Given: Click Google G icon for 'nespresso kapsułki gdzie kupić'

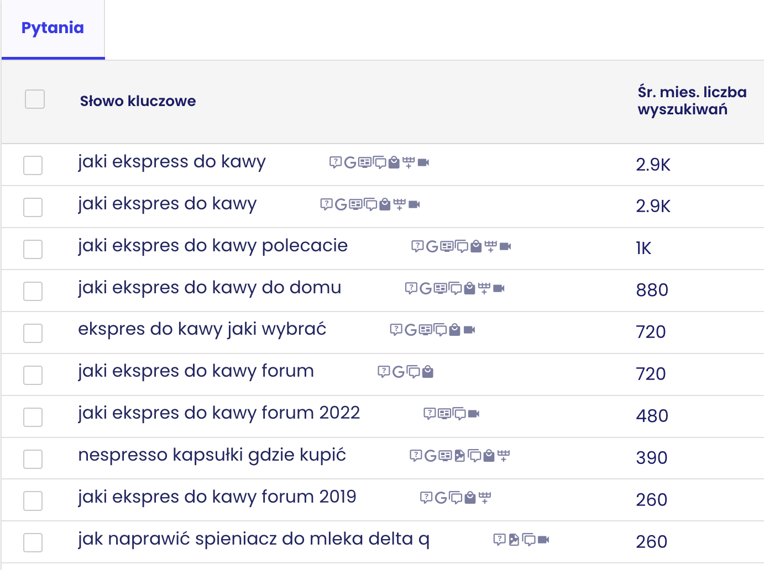Looking at the screenshot, I should tap(431, 456).
